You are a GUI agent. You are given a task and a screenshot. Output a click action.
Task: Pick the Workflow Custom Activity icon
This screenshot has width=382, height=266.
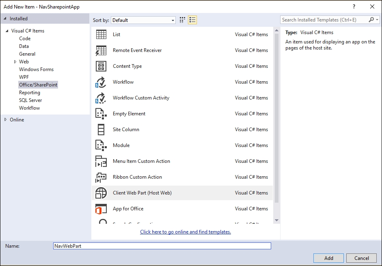(101, 98)
